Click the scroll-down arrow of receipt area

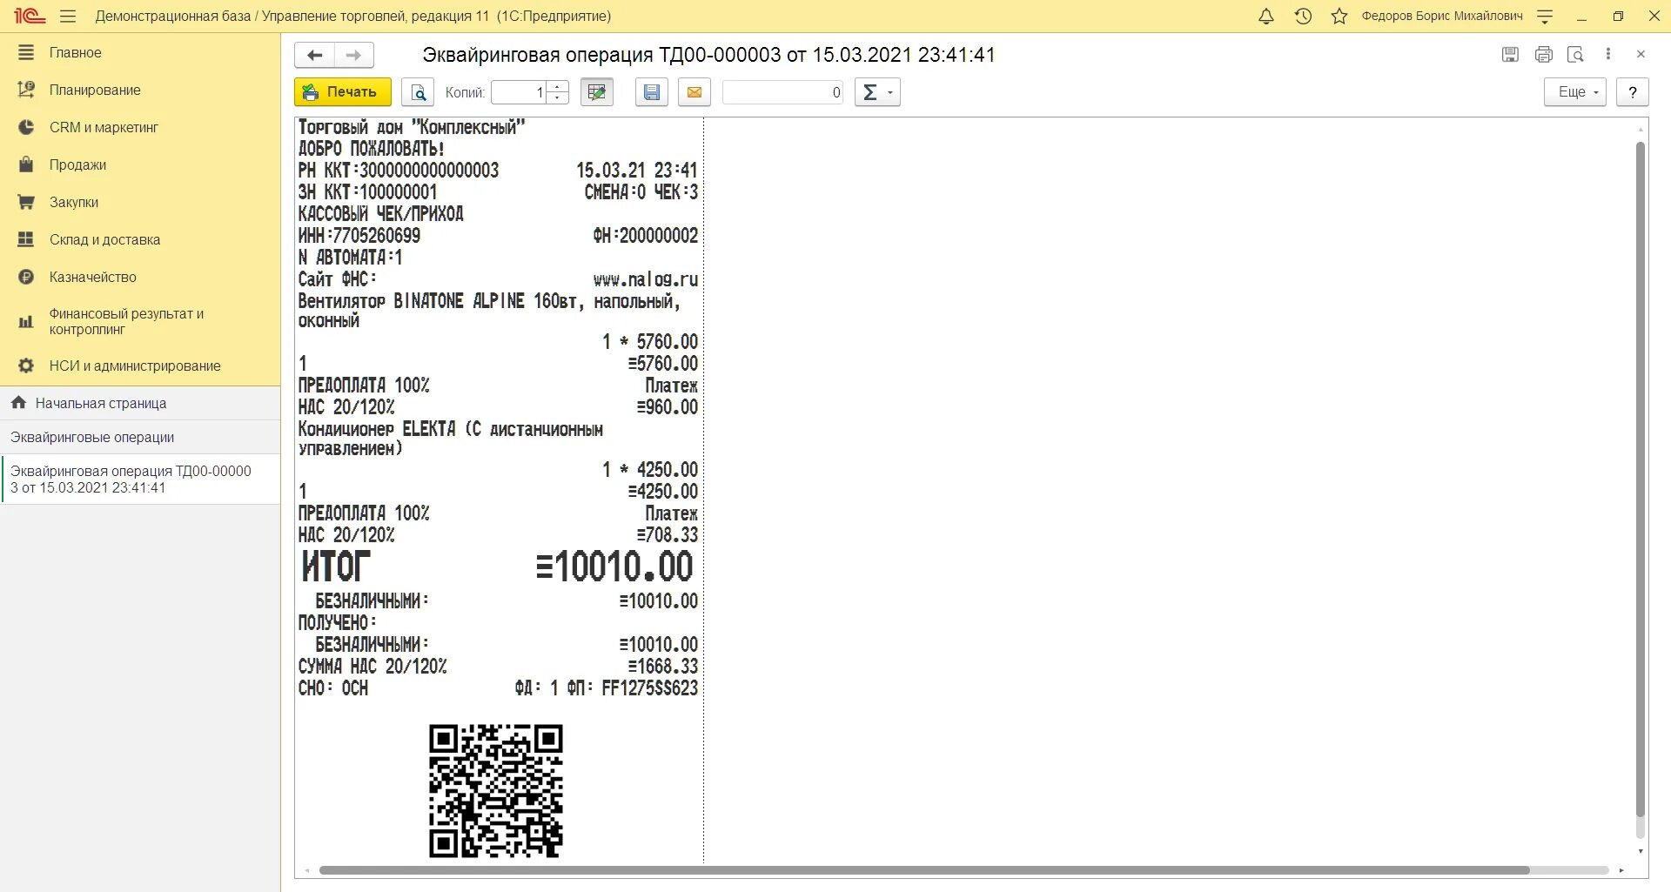(x=1641, y=851)
